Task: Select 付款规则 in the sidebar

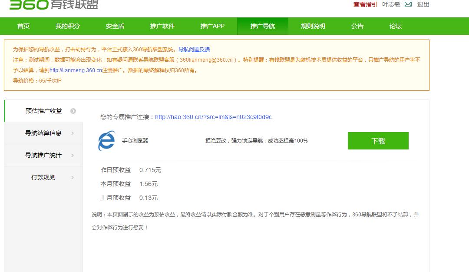Action: (x=43, y=177)
